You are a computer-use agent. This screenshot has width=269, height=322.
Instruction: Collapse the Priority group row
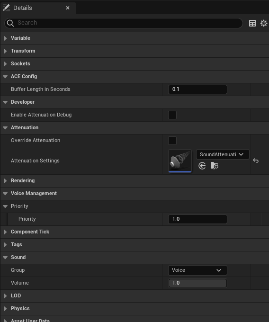point(5,206)
